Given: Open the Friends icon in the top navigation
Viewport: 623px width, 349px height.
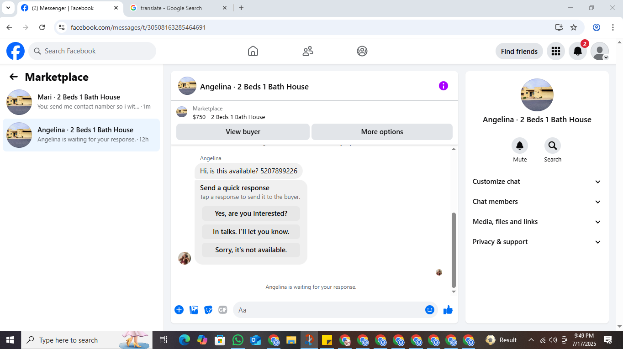Looking at the screenshot, I should 308,51.
